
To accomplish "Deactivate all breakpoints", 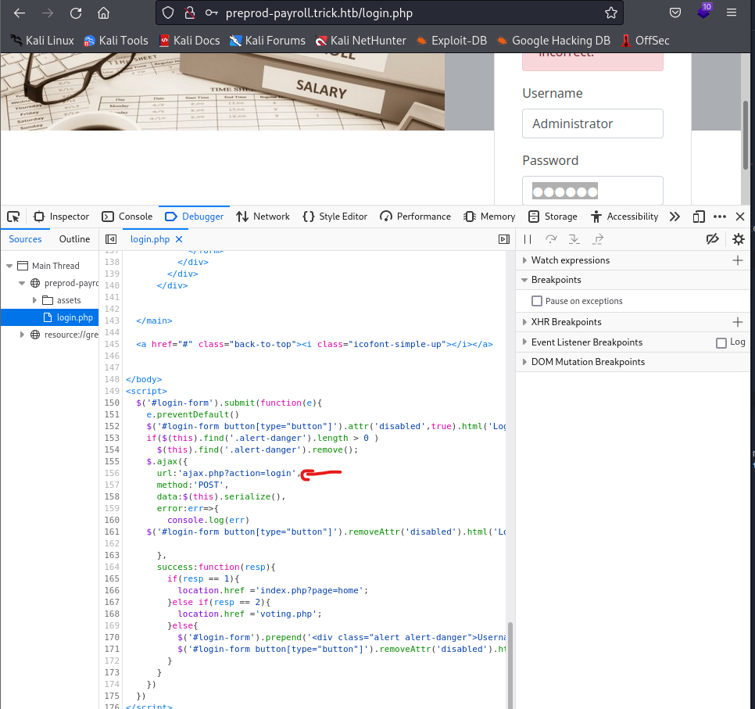I will [x=713, y=239].
